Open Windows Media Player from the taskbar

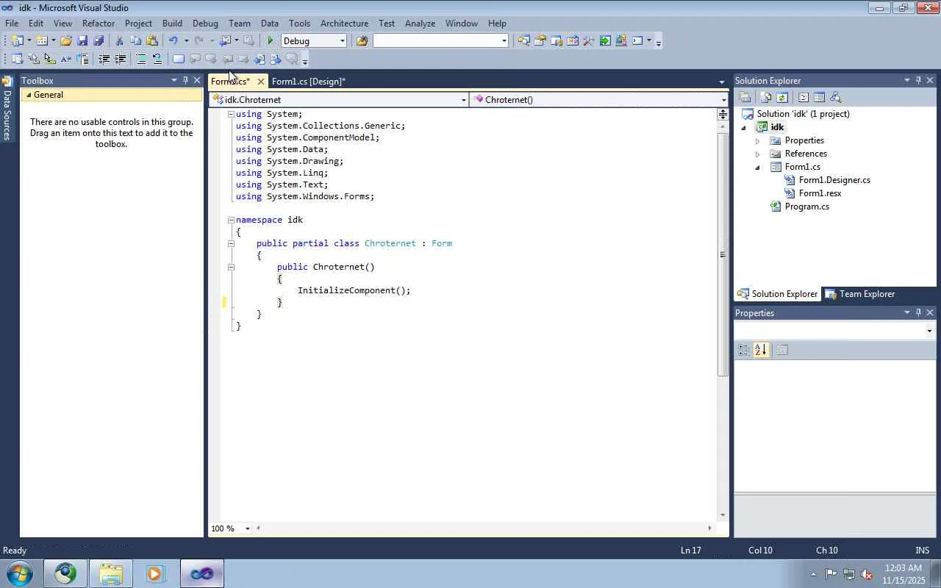point(155,573)
